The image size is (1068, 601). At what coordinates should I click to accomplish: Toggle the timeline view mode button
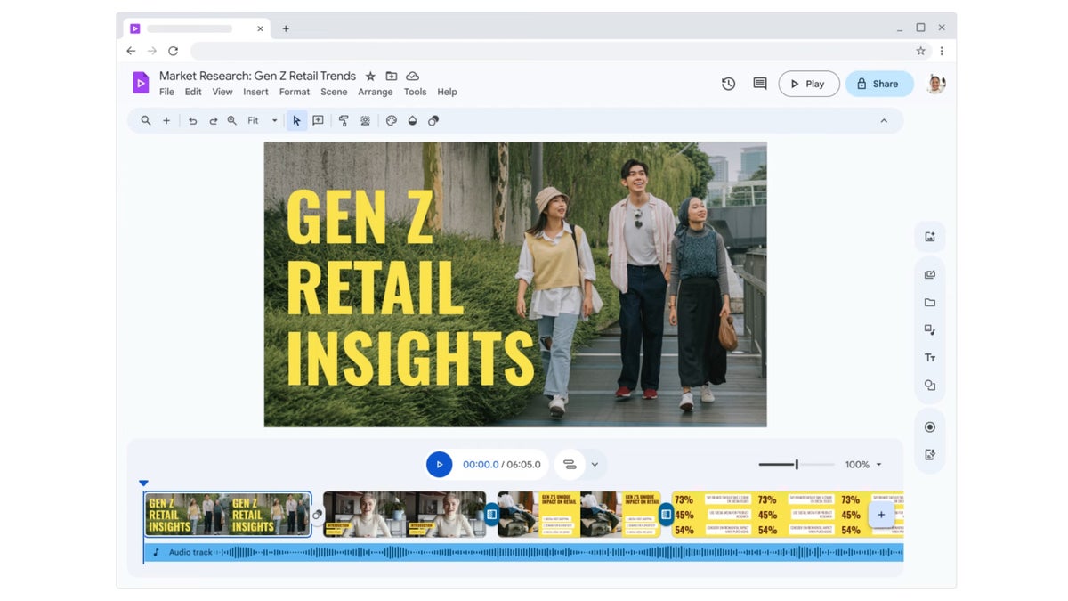570,465
